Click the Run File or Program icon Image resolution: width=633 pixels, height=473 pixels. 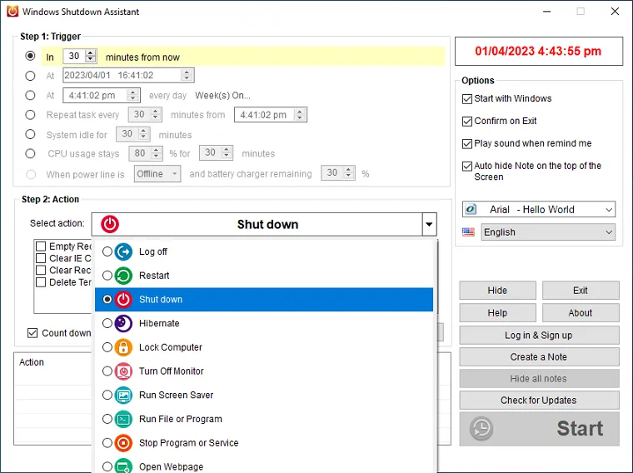[123, 419]
